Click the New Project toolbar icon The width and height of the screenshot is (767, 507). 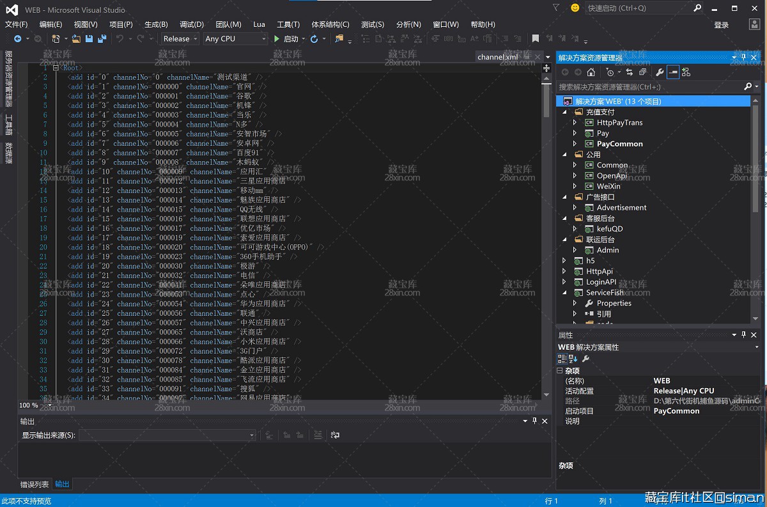tap(56, 39)
